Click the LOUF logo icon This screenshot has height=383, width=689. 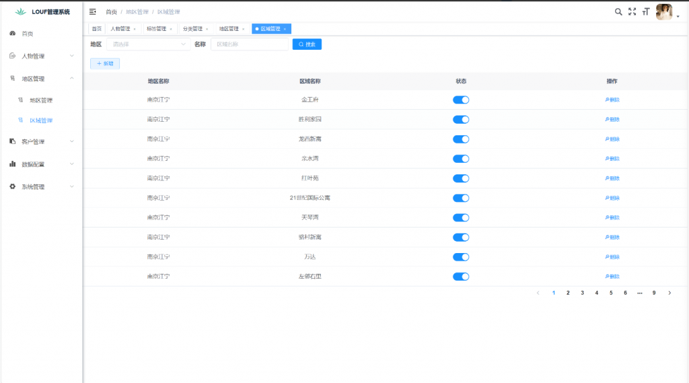pos(20,11)
